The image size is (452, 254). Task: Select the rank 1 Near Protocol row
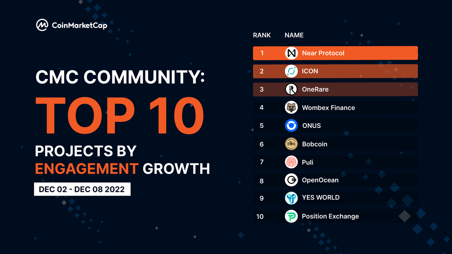click(x=335, y=53)
